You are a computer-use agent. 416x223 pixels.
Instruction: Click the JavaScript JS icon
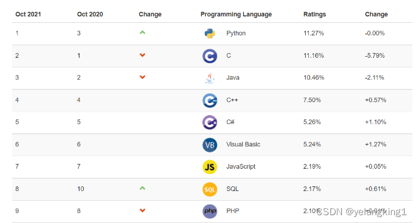click(x=210, y=167)
